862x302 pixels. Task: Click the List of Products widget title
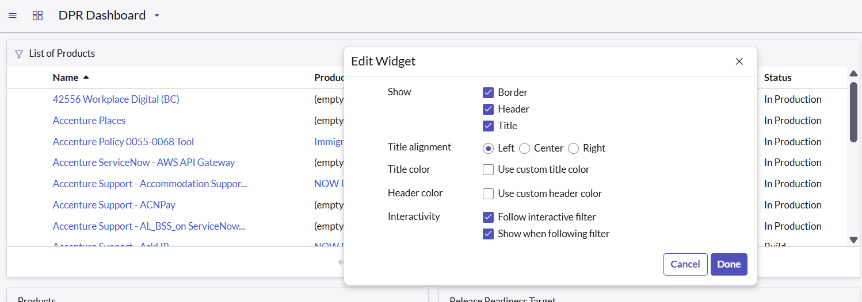(x=62, y=53)
